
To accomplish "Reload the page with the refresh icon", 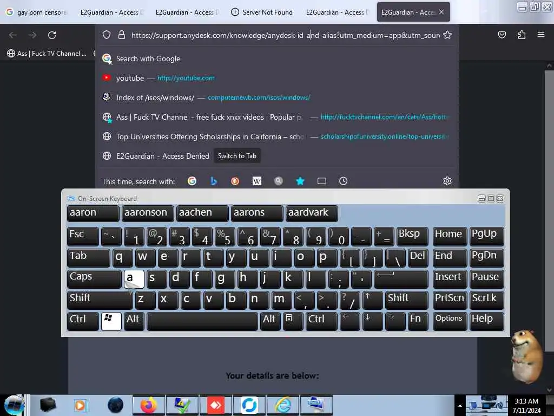I will pyautogui.click(x=52, y=35).
